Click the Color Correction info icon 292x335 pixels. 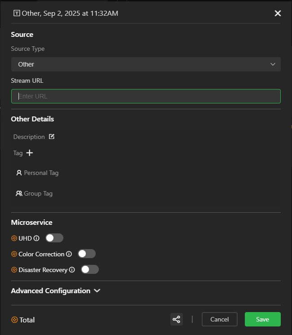coord(69,254)
